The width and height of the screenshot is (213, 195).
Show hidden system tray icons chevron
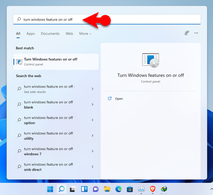point(211,189)
